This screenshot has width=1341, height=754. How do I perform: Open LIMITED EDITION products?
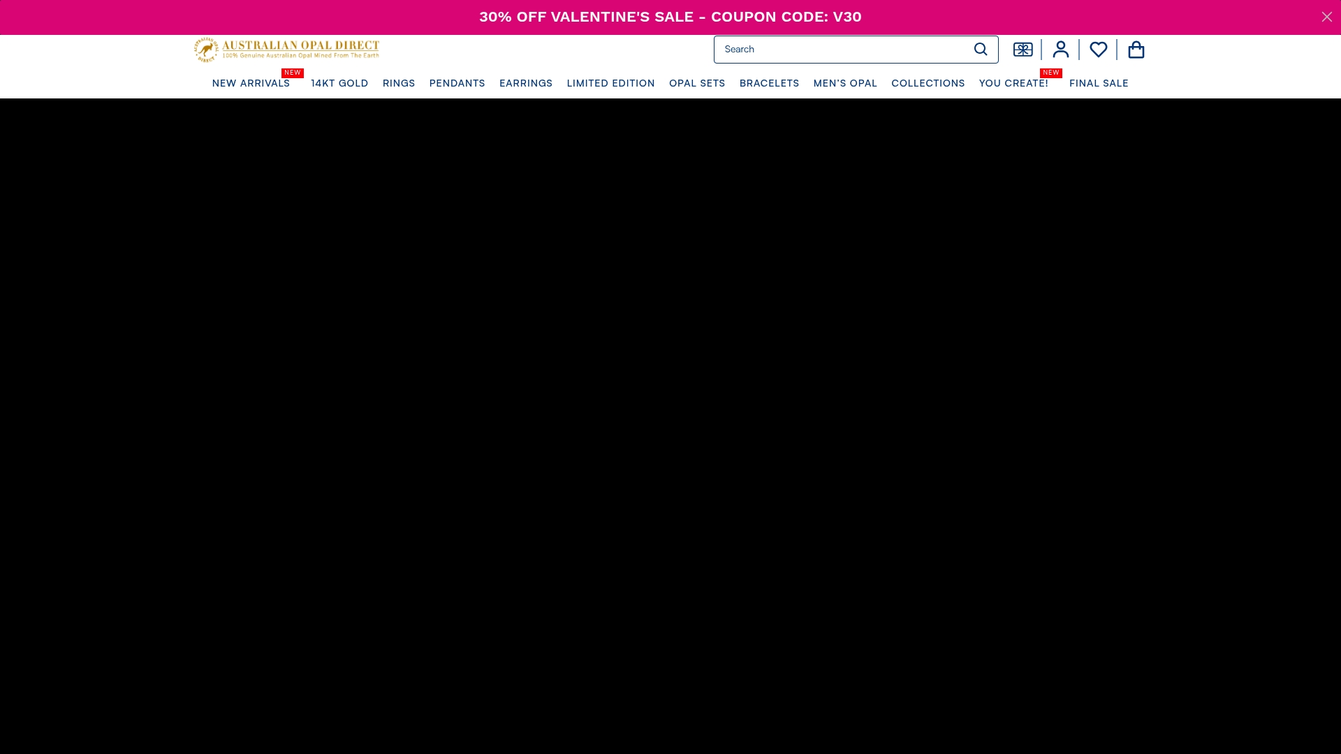611,83
